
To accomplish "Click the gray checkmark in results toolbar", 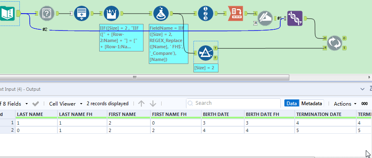I will (x=36, y=104).
